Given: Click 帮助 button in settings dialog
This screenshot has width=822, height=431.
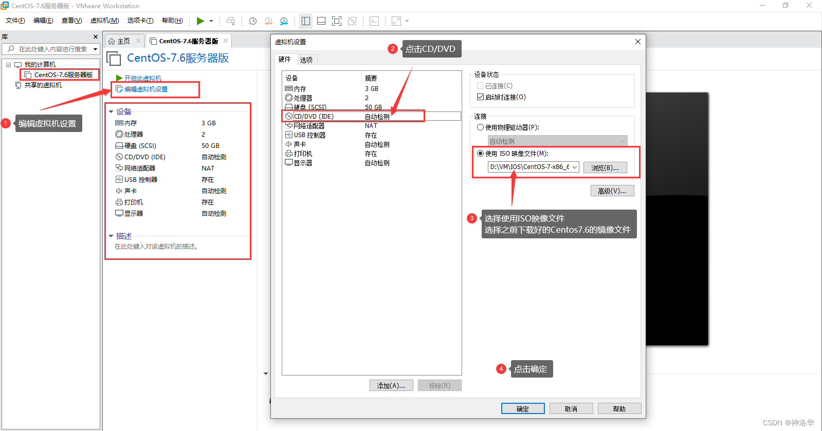Looking at the screenshot, I should (x=619, y=409).
